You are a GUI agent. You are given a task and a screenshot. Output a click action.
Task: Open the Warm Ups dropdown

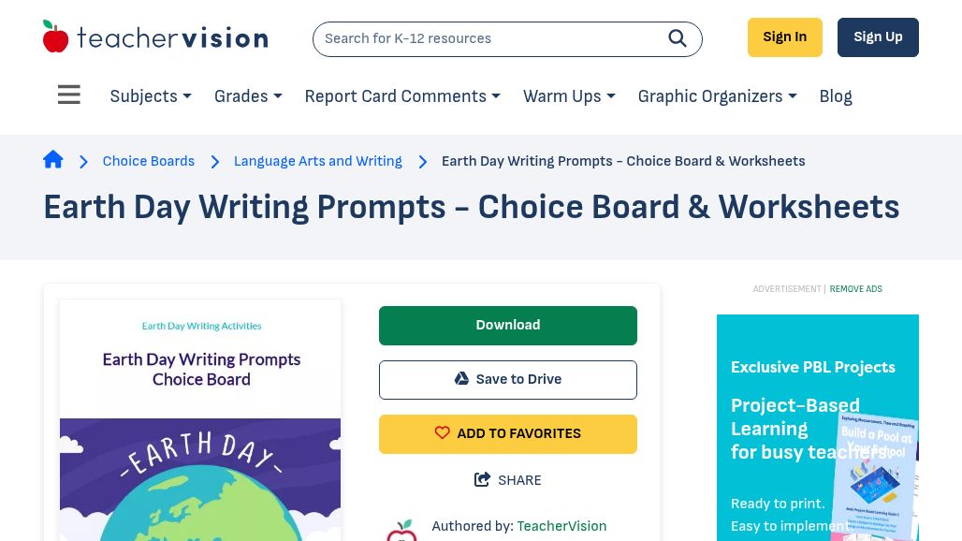[x=569, y=96]
